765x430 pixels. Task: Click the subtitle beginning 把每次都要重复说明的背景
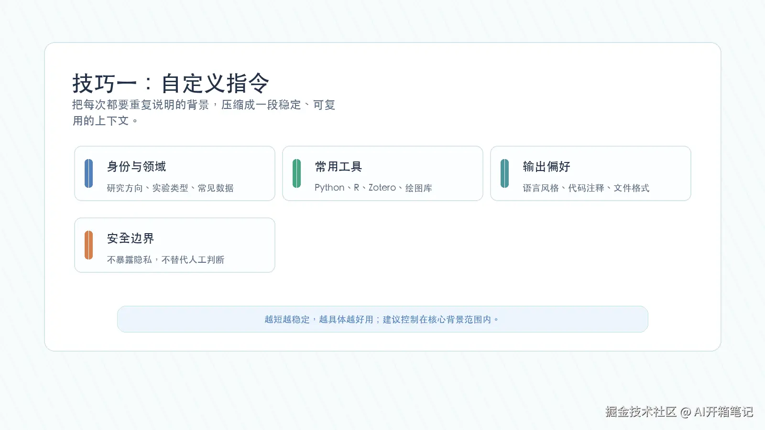tap(204, 113)
